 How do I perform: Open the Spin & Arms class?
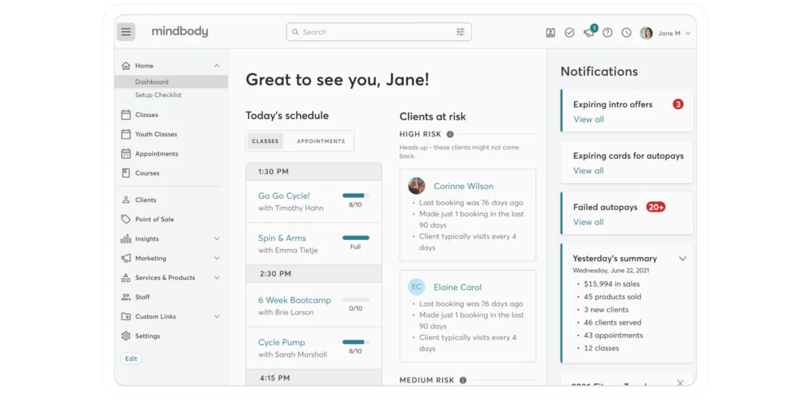click(282, 238)
